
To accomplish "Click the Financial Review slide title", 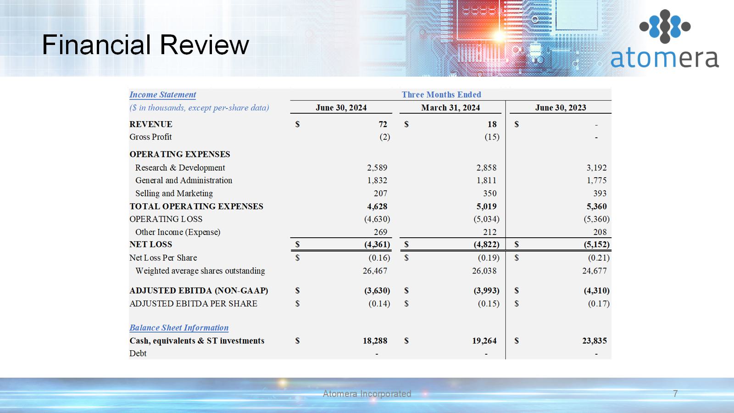I will point(145,45).
